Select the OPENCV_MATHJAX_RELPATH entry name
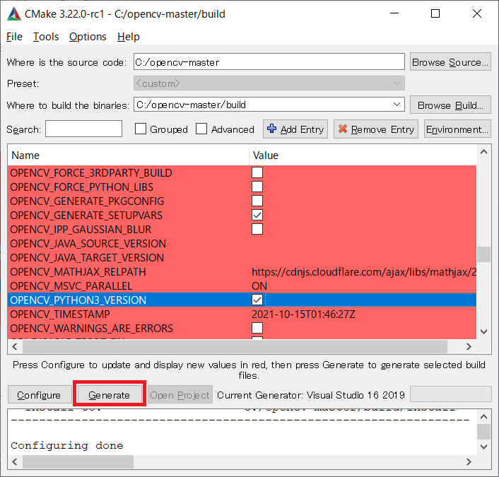The image size is (499, 477). pyautogui.click(x=78, y=272)
